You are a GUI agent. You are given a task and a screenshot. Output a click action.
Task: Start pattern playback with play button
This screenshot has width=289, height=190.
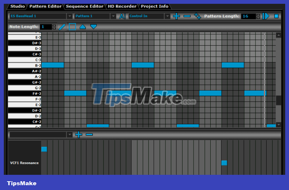coord(266,16)
